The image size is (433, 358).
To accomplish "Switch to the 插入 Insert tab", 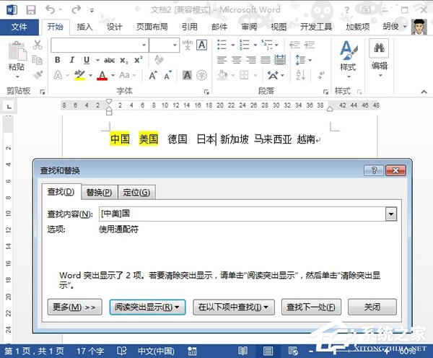I will coord(84,27).
